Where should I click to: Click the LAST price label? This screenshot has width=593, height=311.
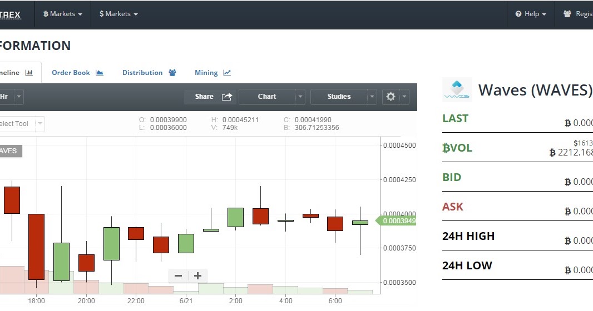tap(456, 118)
